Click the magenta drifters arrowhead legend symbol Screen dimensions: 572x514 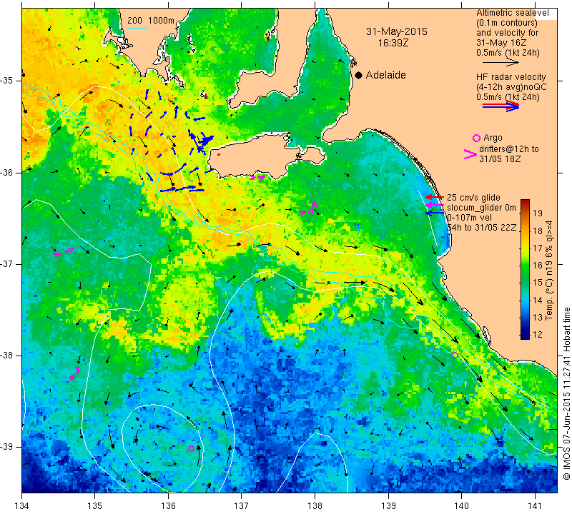coord(470,154)
